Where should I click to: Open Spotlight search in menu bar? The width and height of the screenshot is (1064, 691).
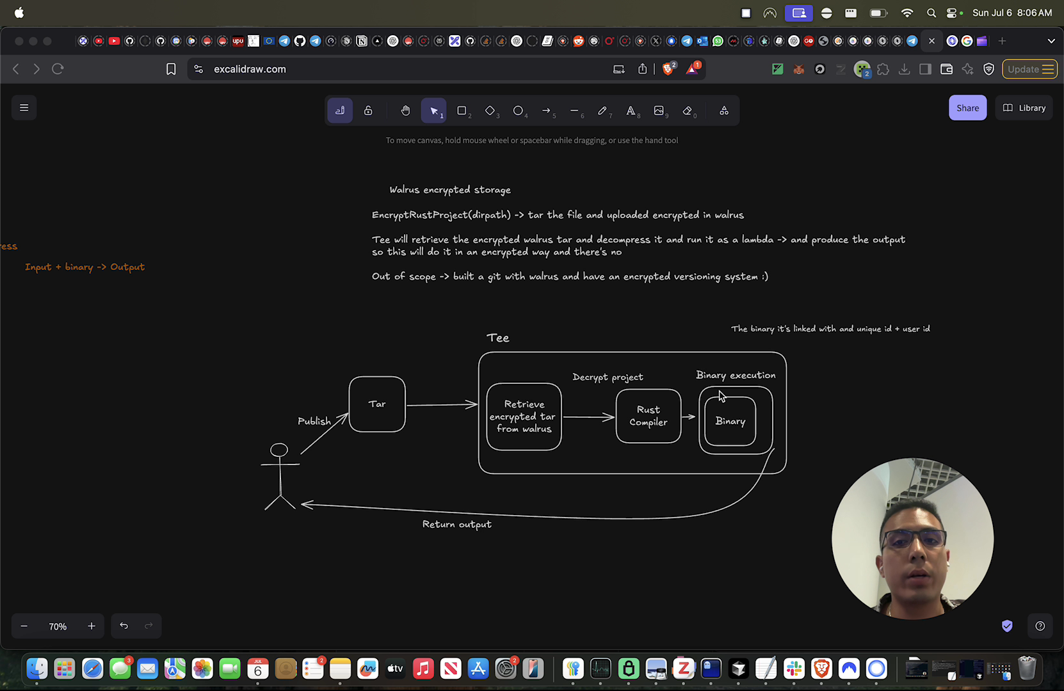pyautogui.click(x=931, y=13)
